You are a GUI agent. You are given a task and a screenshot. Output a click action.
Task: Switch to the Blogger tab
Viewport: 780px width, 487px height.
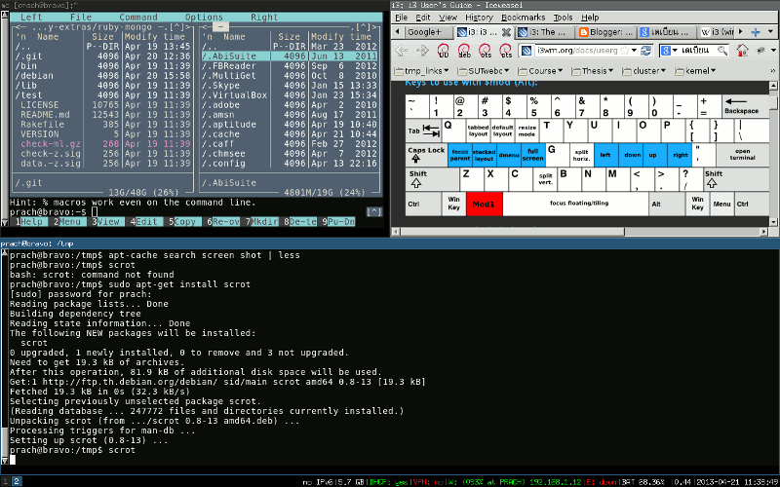(605, 32)
